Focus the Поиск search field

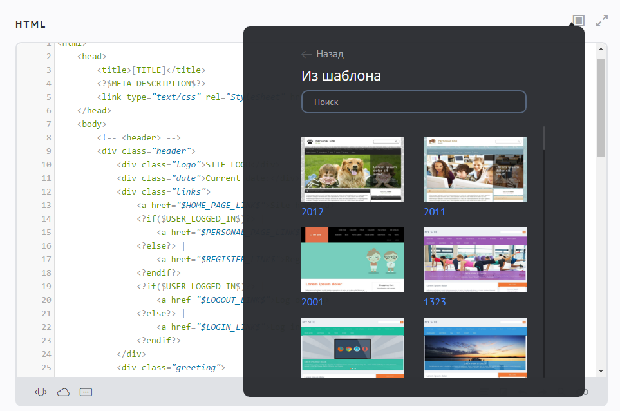coord(414,102)
